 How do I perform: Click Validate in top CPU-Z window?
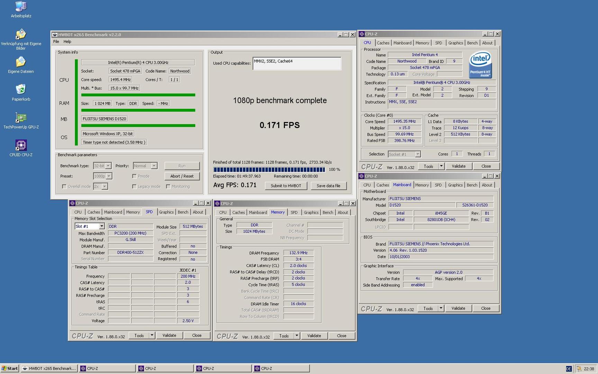[x=459, y=166]
